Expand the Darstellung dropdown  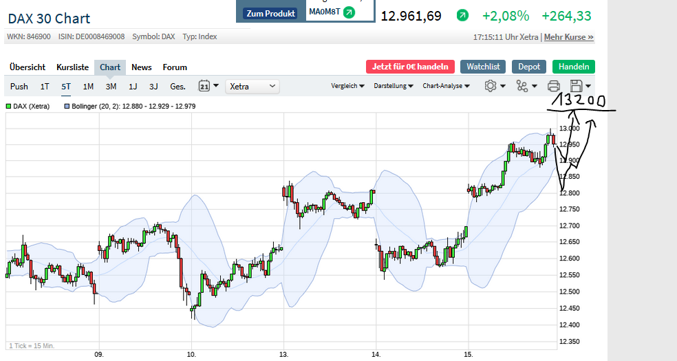point(394,86)
